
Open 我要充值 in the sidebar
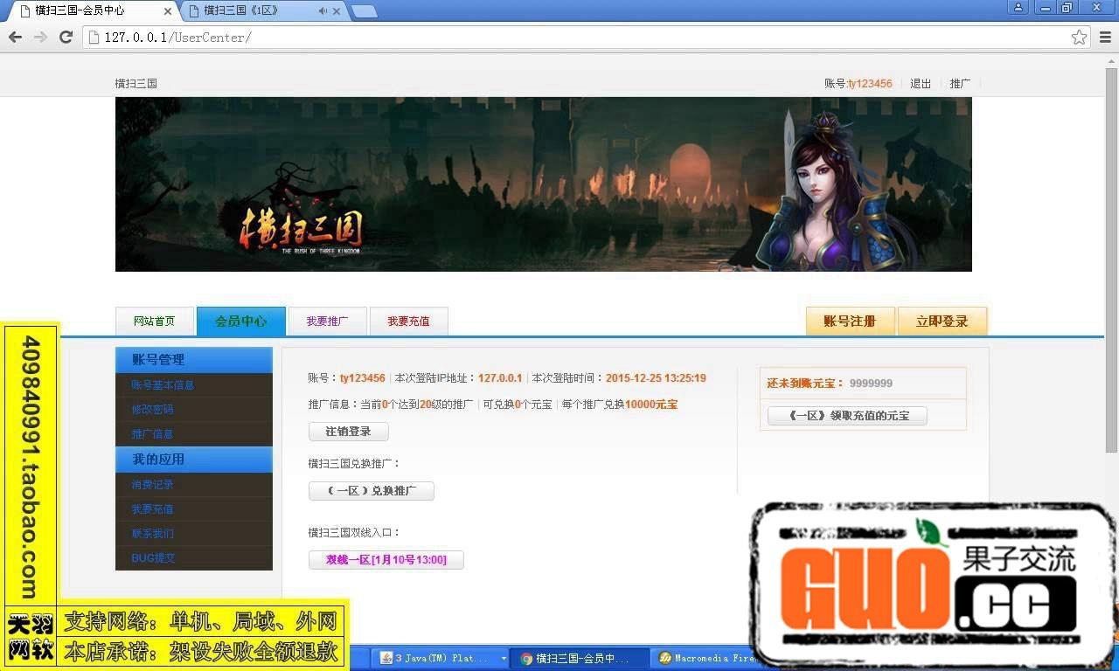[152, 509]
